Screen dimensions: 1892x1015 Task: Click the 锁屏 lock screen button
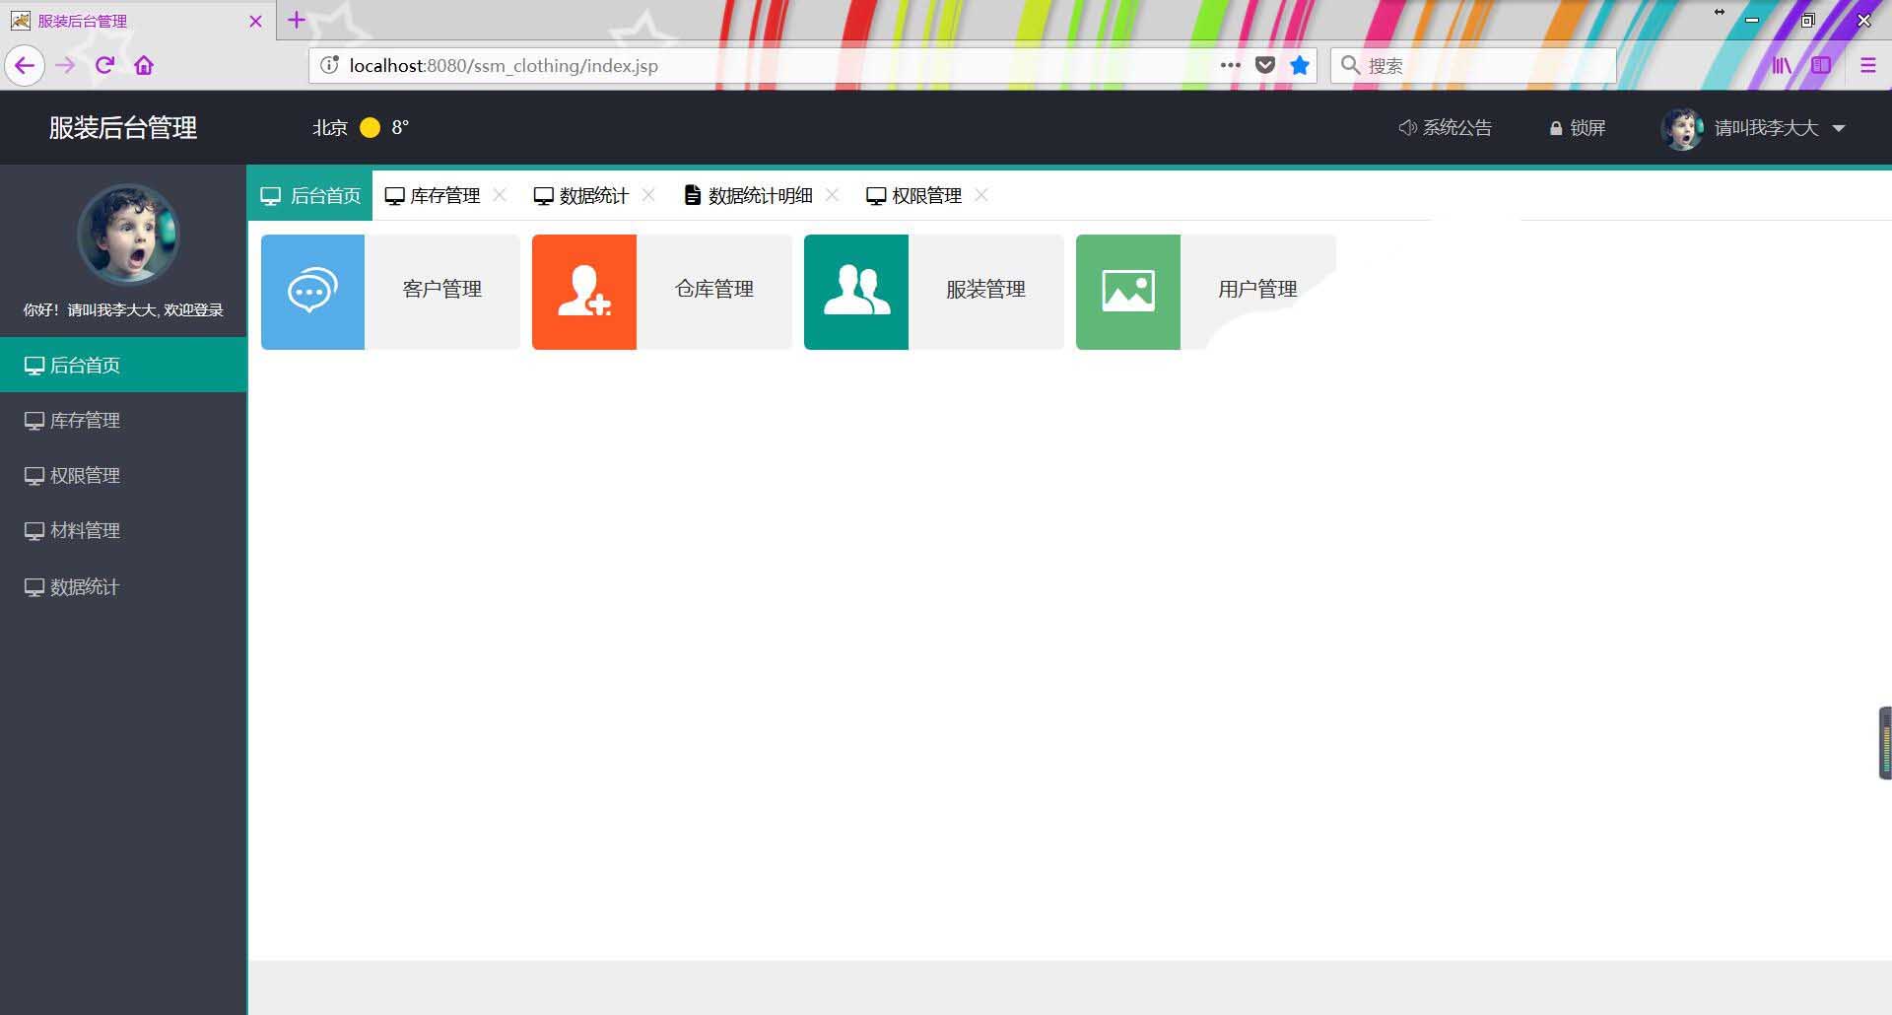pyautogui.click(x=1578, y=128)
